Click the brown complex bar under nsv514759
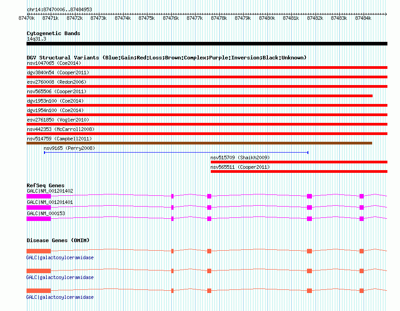The height and width of the screenshot is (311, 400). pyautogui.click(x=199, y=143)
